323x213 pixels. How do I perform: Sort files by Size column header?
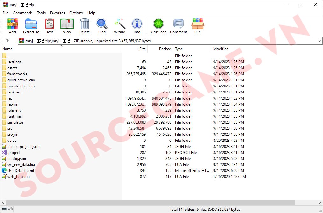pos(142,49)
